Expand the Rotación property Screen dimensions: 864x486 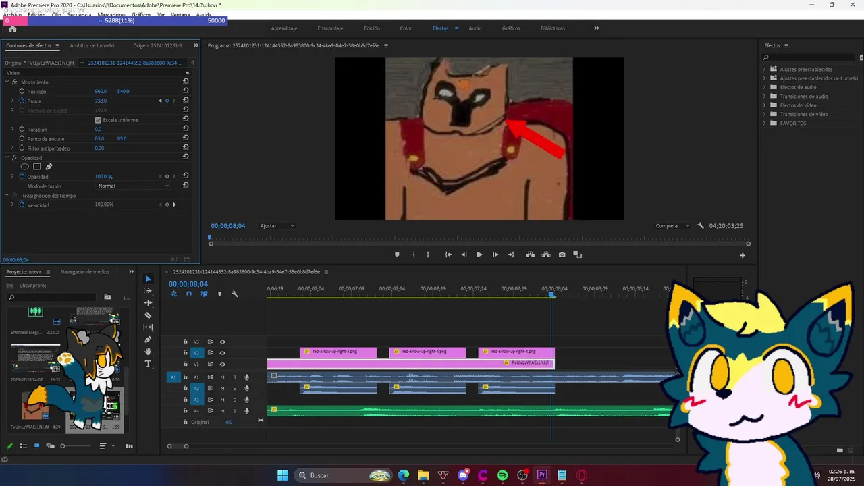tap(12, 129)
